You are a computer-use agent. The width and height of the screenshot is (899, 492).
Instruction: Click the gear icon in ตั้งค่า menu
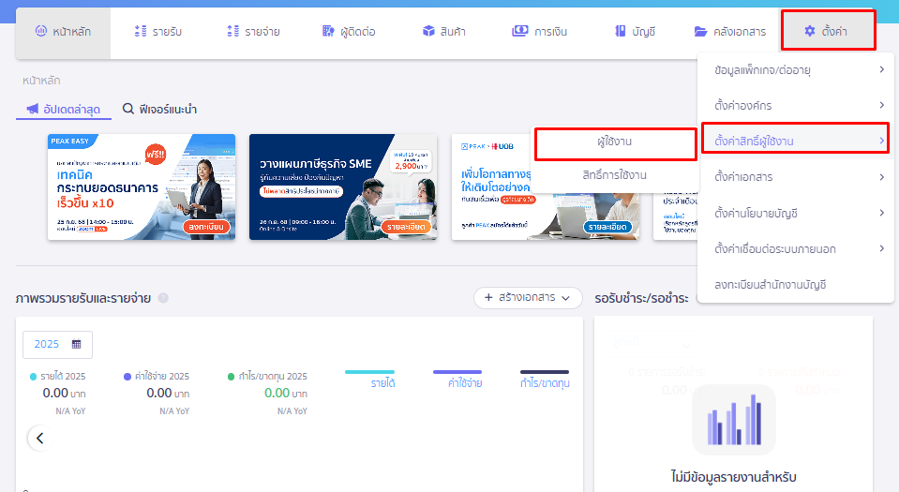[x=810, y=32]
